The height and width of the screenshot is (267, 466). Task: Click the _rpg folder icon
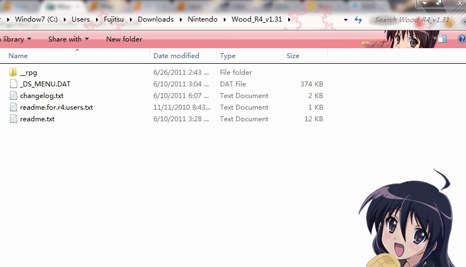point(13,72)
